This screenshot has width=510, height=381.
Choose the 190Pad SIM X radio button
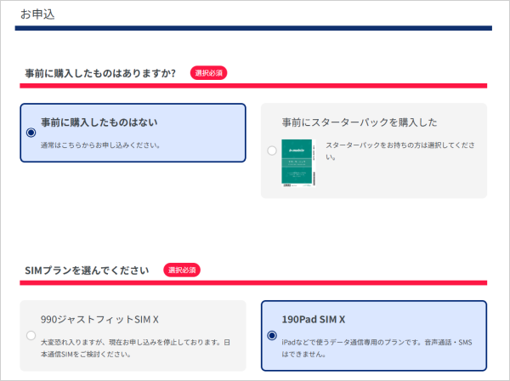pyautogui.click(x=272, y=335)
